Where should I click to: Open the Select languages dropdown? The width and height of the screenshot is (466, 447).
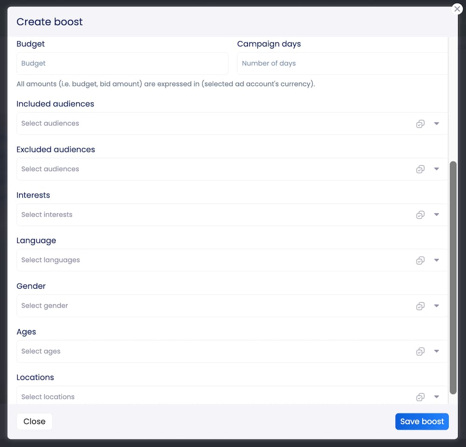coord(437,260)
